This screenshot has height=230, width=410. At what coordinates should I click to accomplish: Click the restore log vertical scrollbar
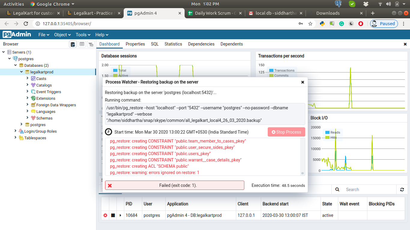tap(302, 156)
